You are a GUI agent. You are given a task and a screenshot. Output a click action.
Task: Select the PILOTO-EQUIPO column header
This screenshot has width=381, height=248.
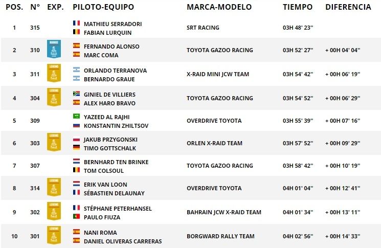pyautogui.click(x=103, y=7)
